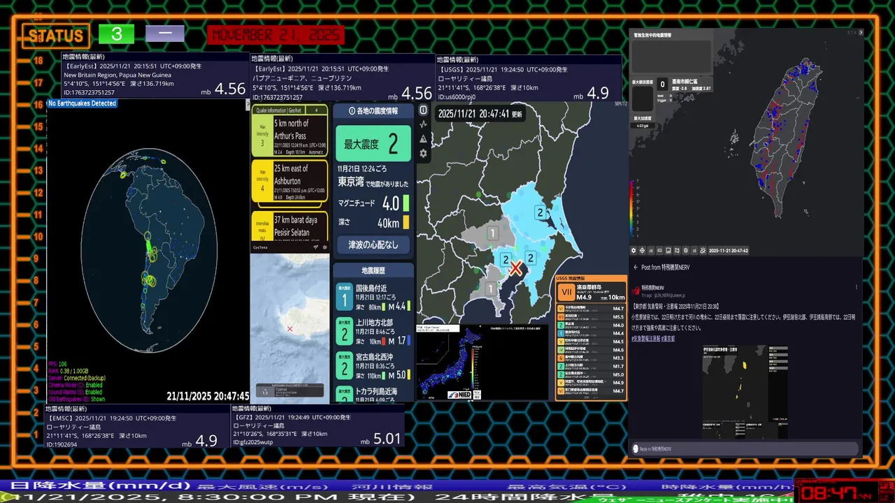Click the 最大風速(m/s) ticker label
Viewport: 895px width, 503px height.
(x=263, y=486)
